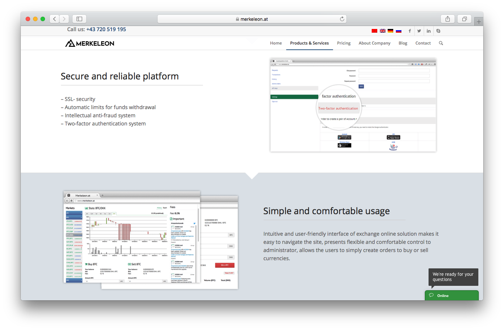The height and width of the screenshot is (330, 504).
Task: Open the Skype contact icon
Action: click(438, 31)
